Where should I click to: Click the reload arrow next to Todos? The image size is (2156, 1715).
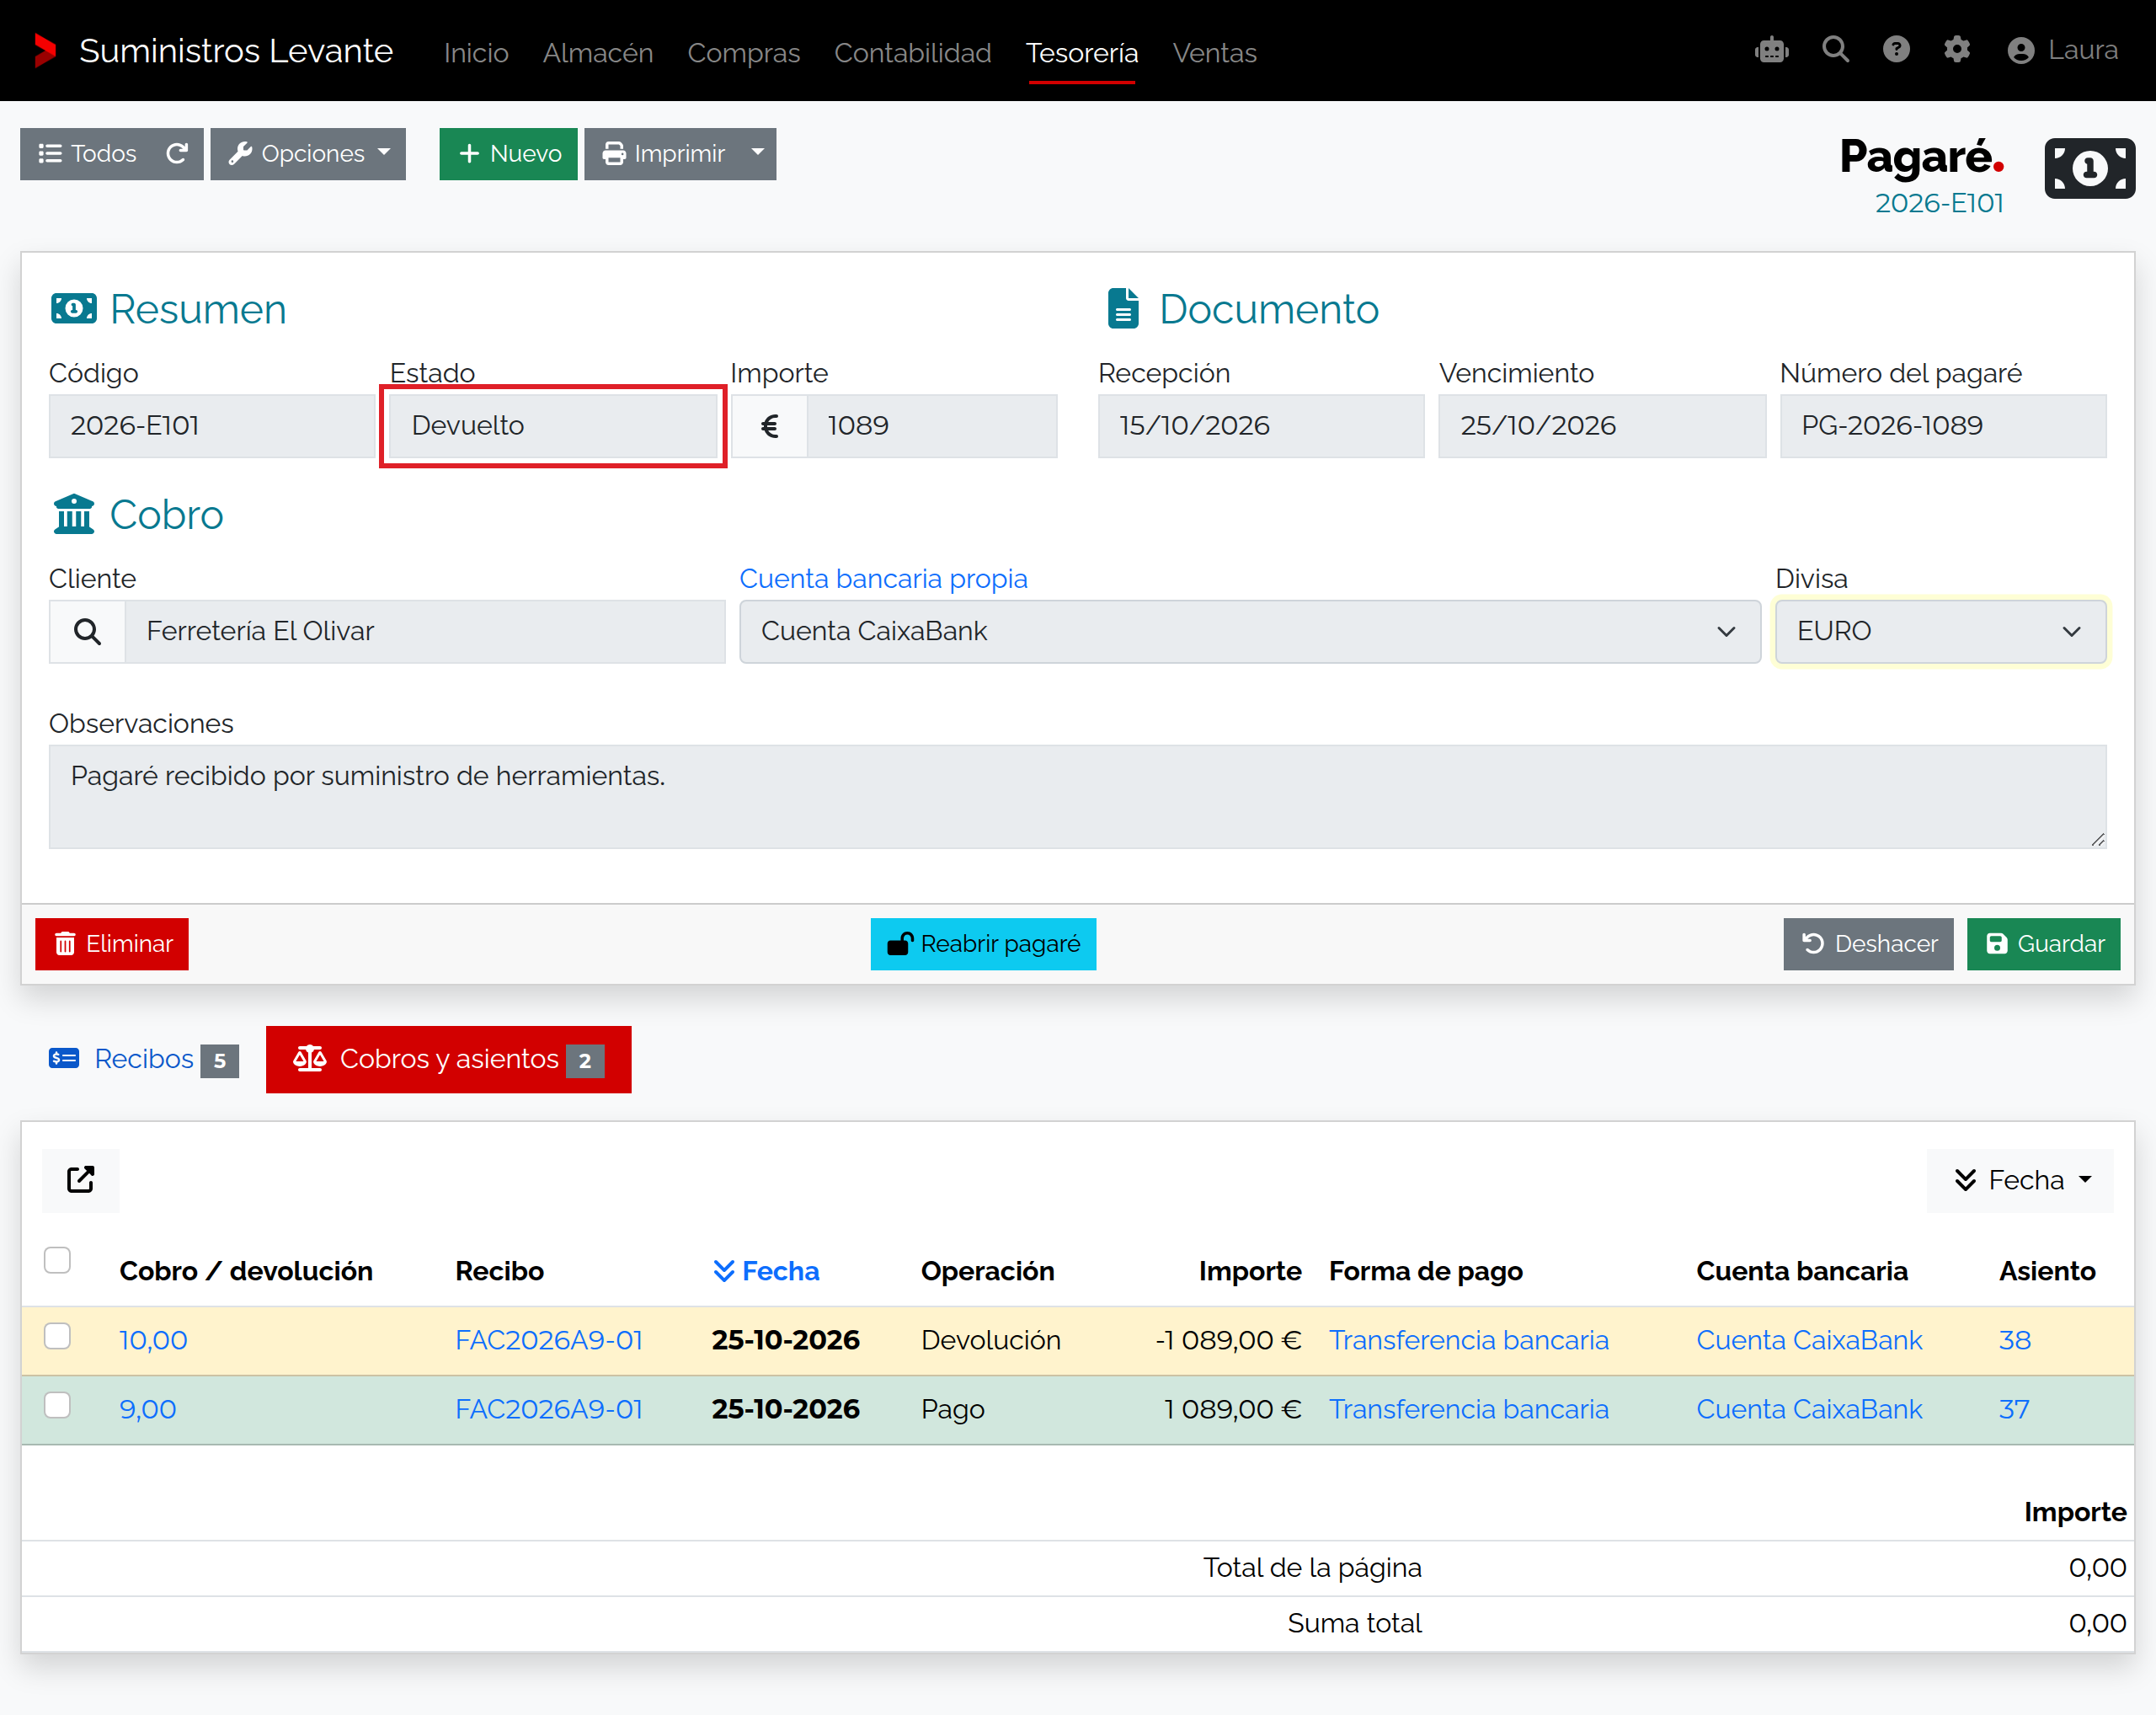pyautogui.click(x=177, y=154)
